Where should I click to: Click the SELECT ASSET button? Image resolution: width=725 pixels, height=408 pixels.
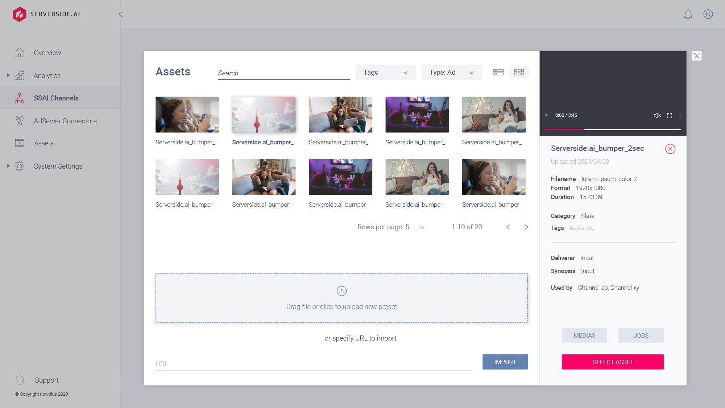click(612, 362)
